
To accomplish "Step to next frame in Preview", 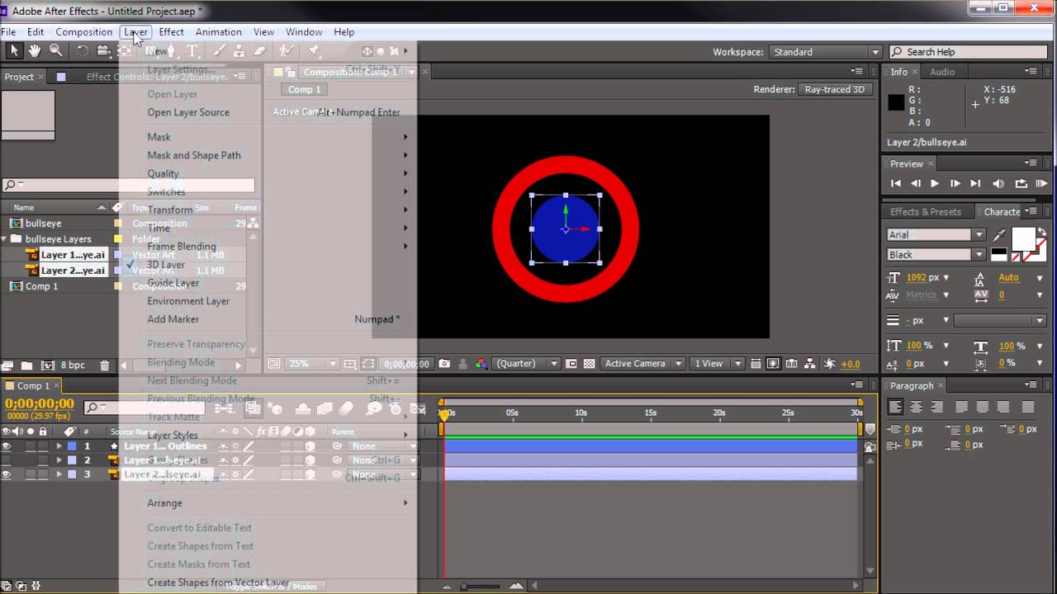I will tap(955, 183).
